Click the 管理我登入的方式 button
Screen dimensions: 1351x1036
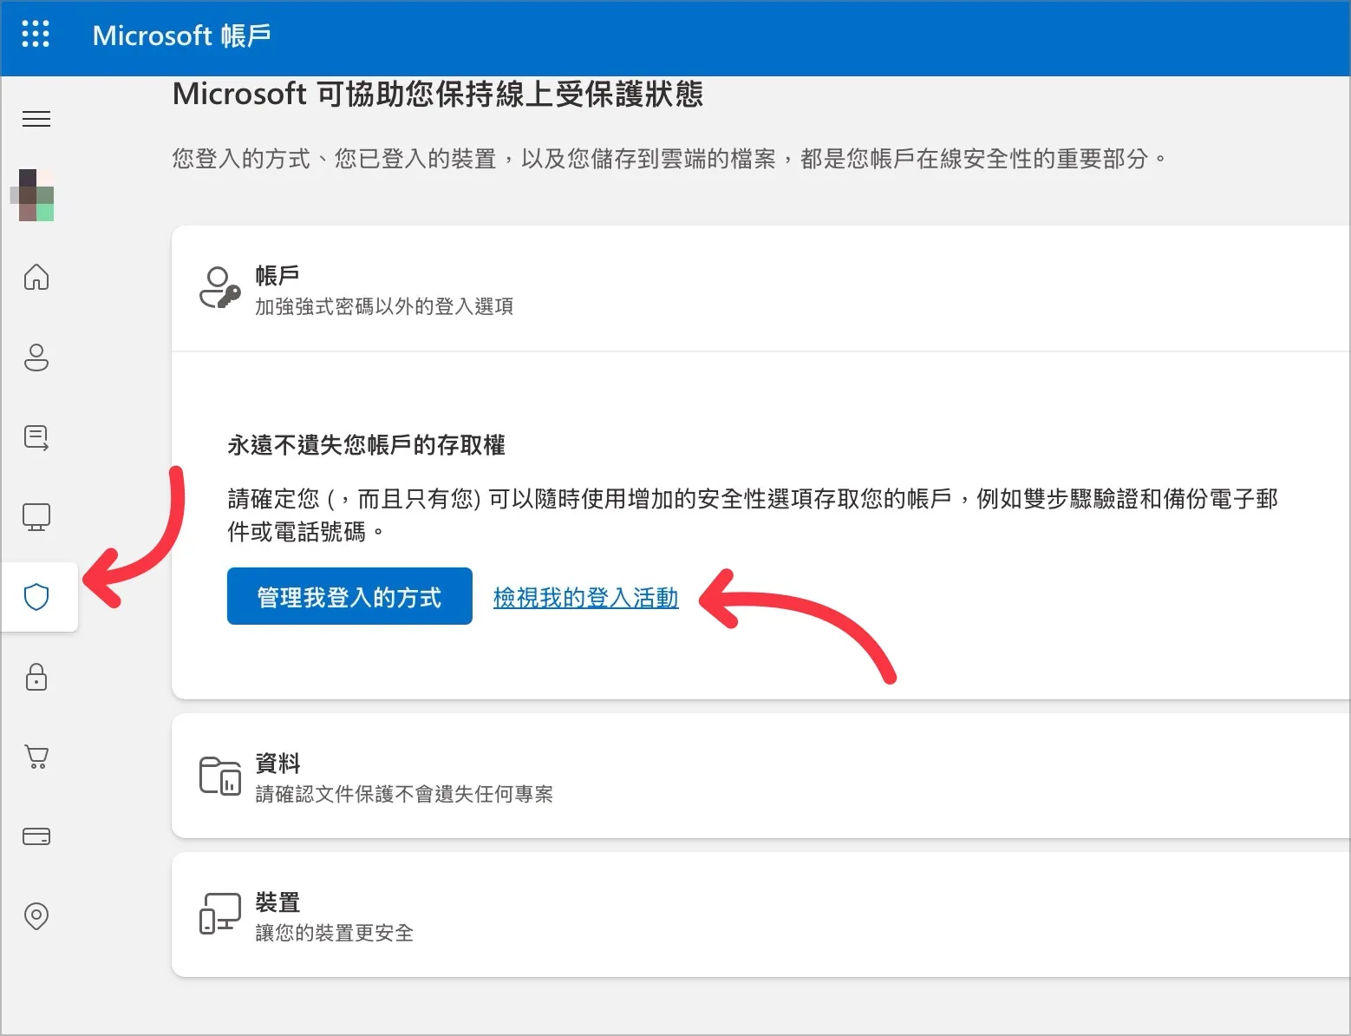point(349,596)
